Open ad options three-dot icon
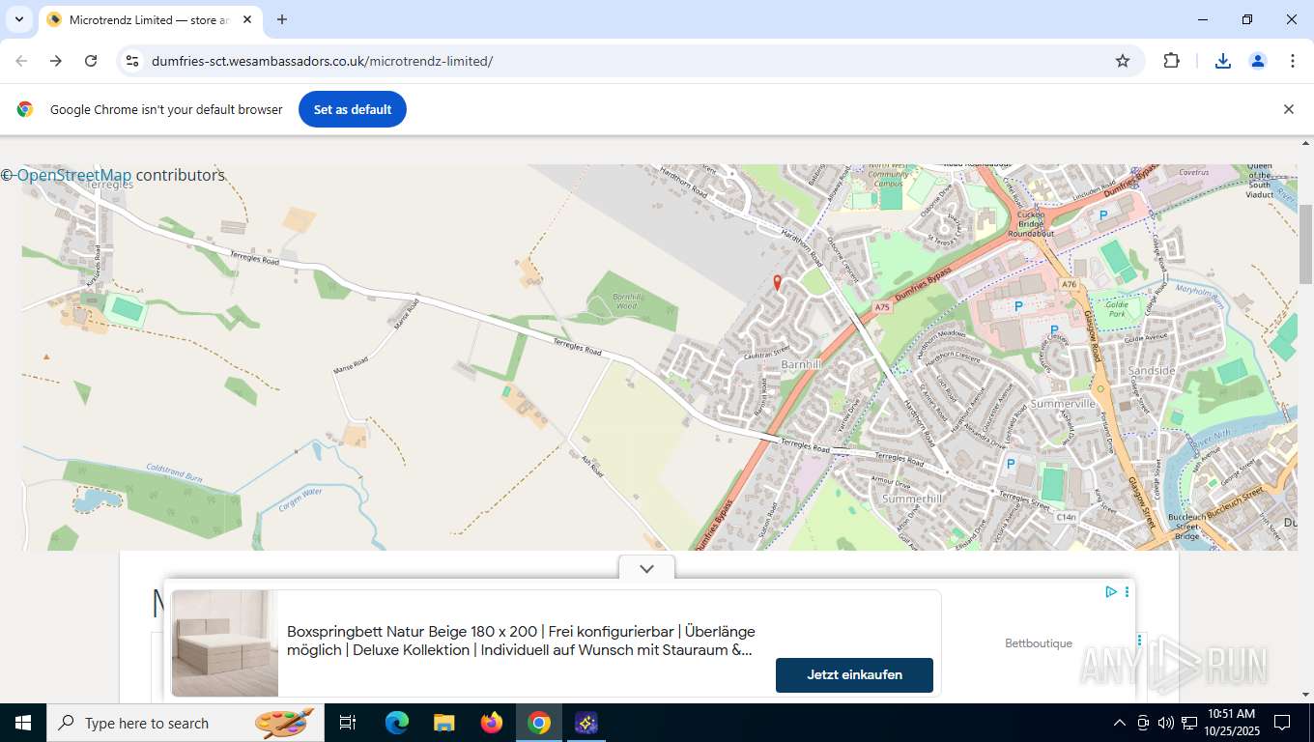The height and width of the screenshot is (742, 1314). pyautogui.click(x=1127, y=591)
